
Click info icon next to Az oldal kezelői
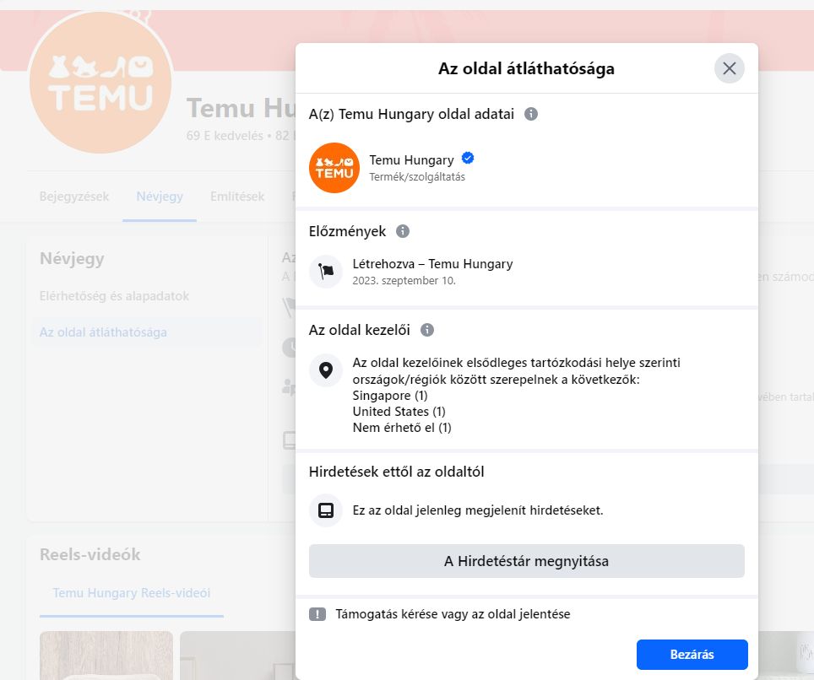click(x=426, y=330)
